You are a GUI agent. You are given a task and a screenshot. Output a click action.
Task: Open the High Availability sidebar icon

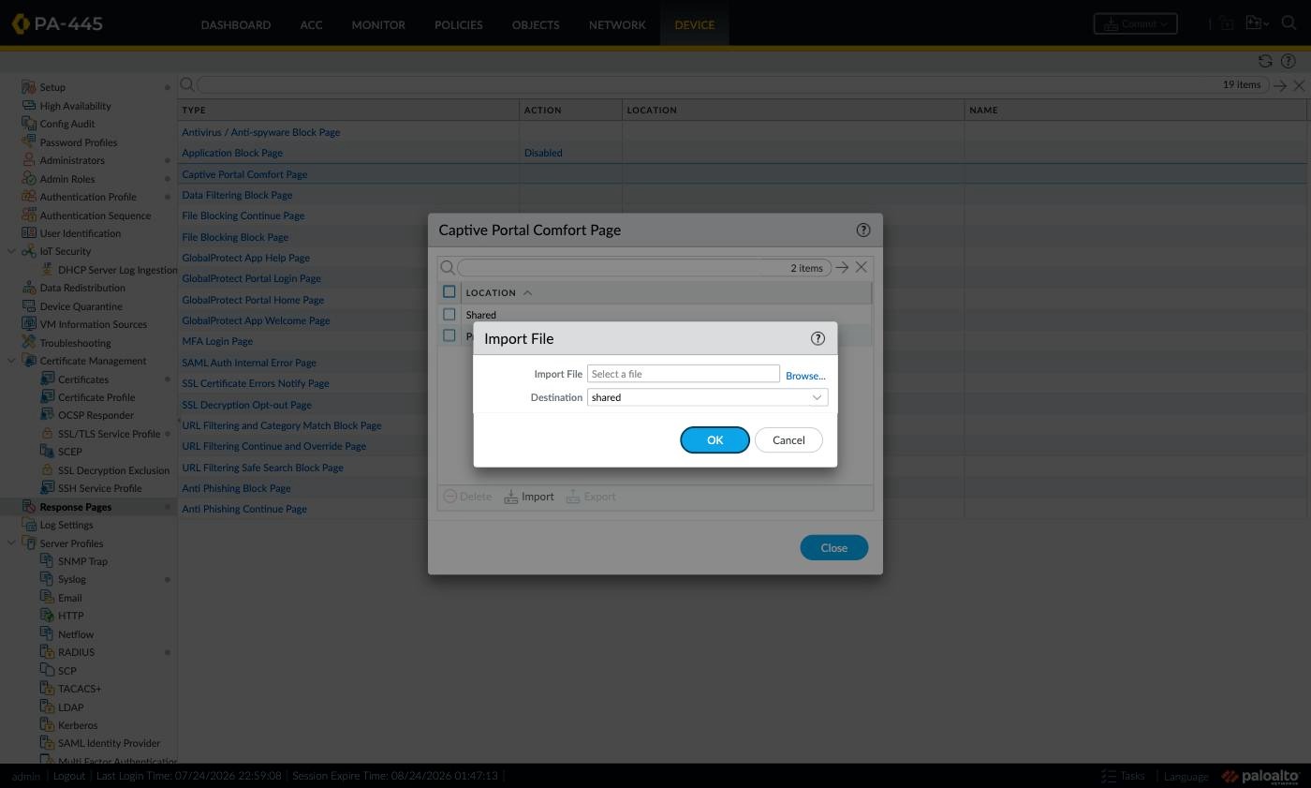[x=29, y=105]
